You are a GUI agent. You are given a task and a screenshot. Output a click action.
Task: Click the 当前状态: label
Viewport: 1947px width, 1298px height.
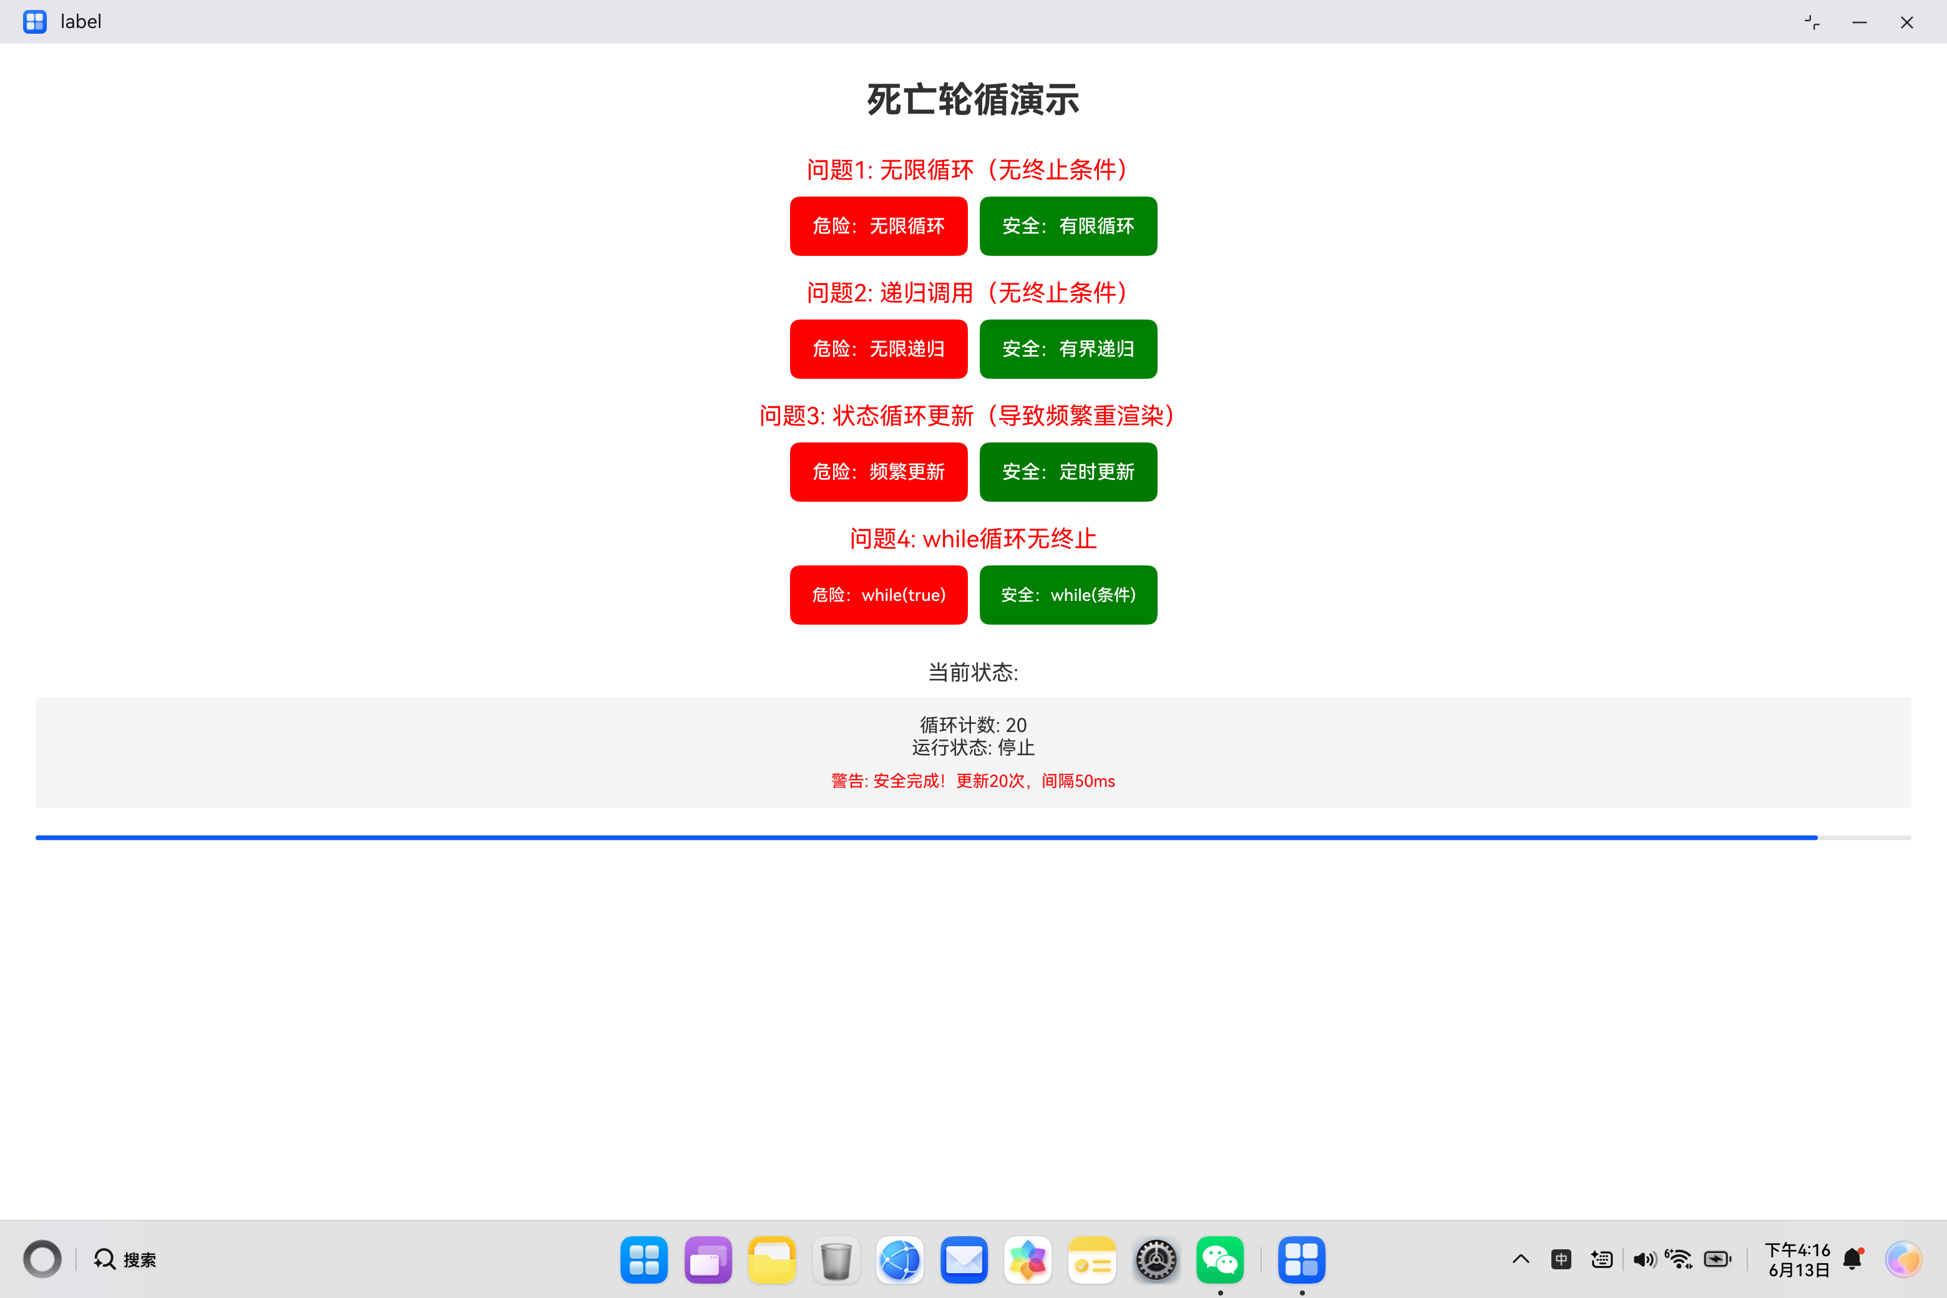click(x=973, y=672)
